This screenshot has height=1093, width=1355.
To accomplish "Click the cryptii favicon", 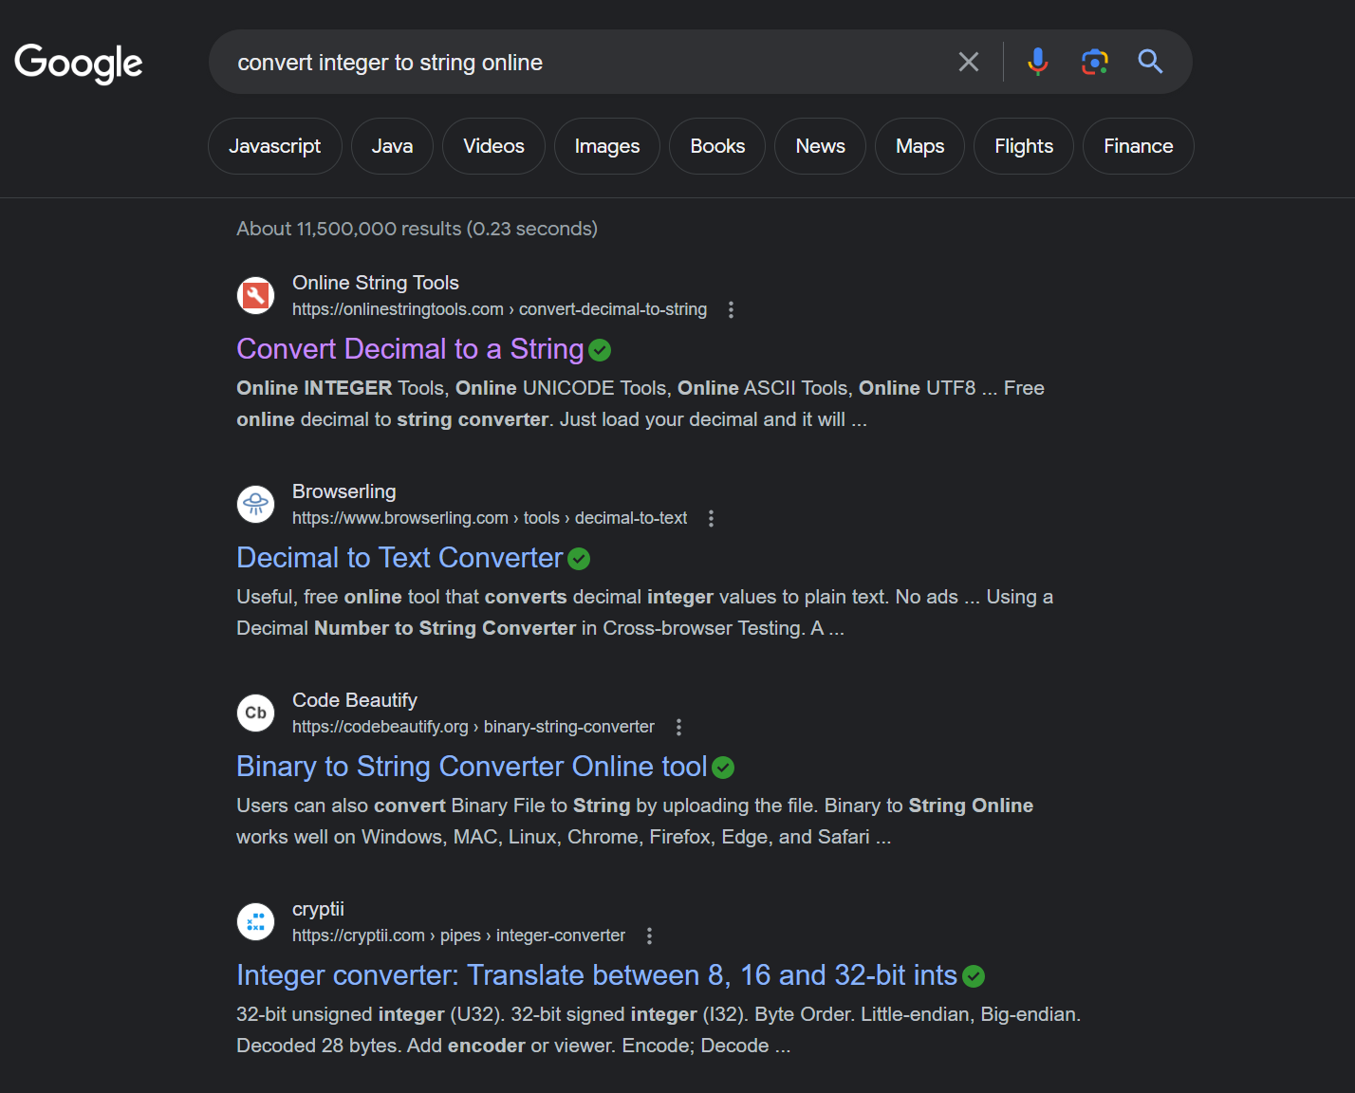I will click(255, 921).
